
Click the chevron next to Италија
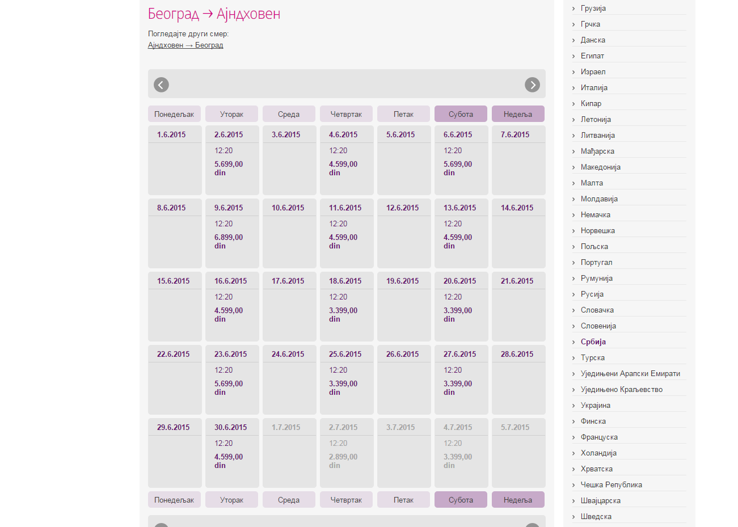(x=573, y=88)
